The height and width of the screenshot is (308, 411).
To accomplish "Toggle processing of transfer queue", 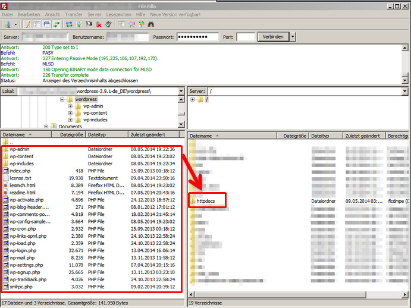I will pos(79,24).
